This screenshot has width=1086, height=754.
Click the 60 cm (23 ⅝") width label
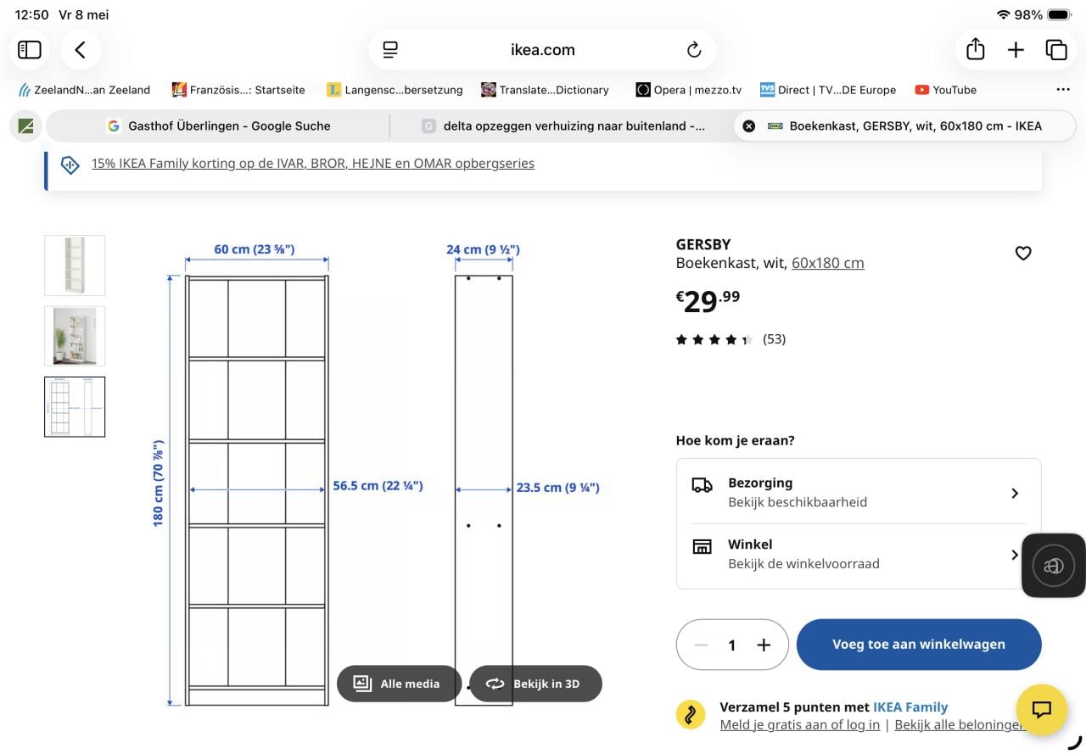(x=255, y=249)
